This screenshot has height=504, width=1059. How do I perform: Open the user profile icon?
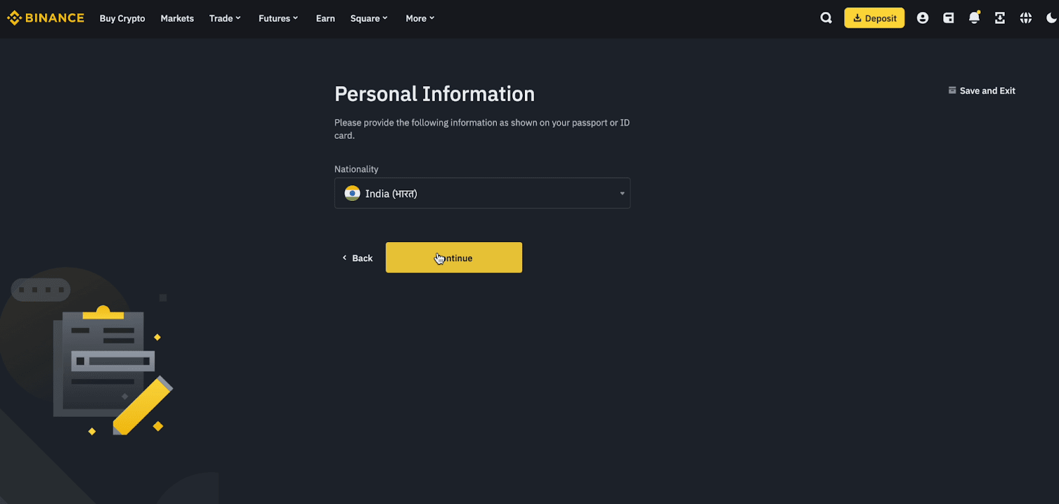(923, 18)
